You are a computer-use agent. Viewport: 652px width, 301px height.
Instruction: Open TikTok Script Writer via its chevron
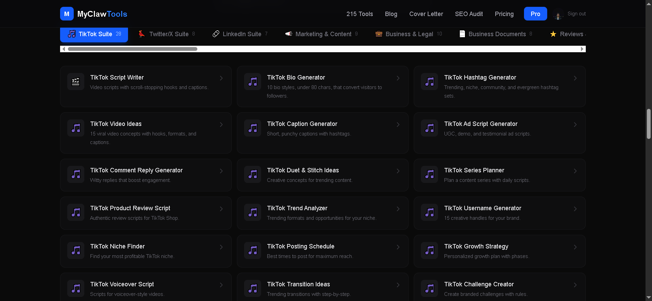221,78
